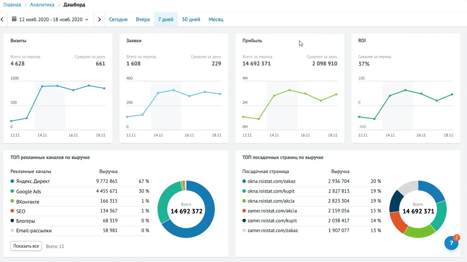Click the Посадочная страница column header

point(265,171)
